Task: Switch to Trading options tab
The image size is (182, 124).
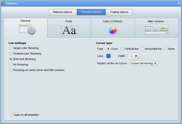Action: tap(119, 12)
